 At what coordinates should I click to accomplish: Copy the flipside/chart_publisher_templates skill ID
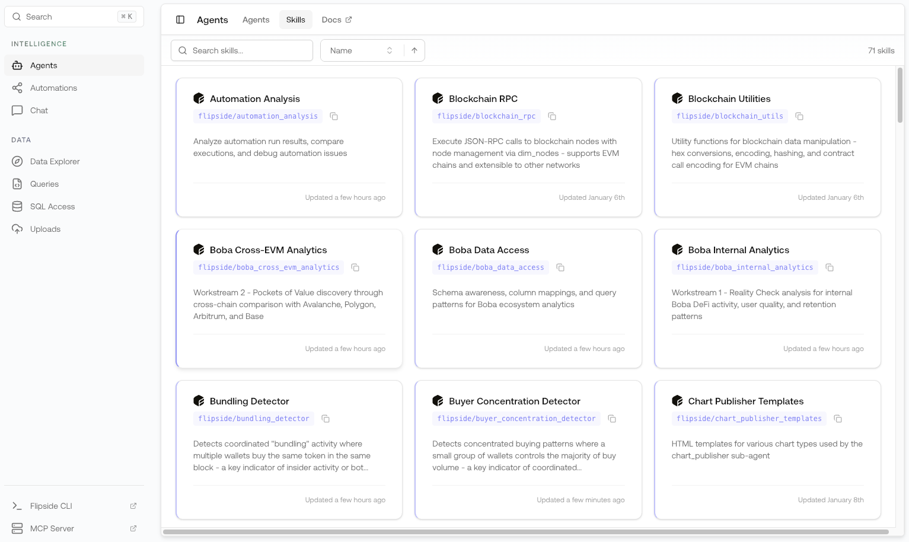click(x=838, y=419)
